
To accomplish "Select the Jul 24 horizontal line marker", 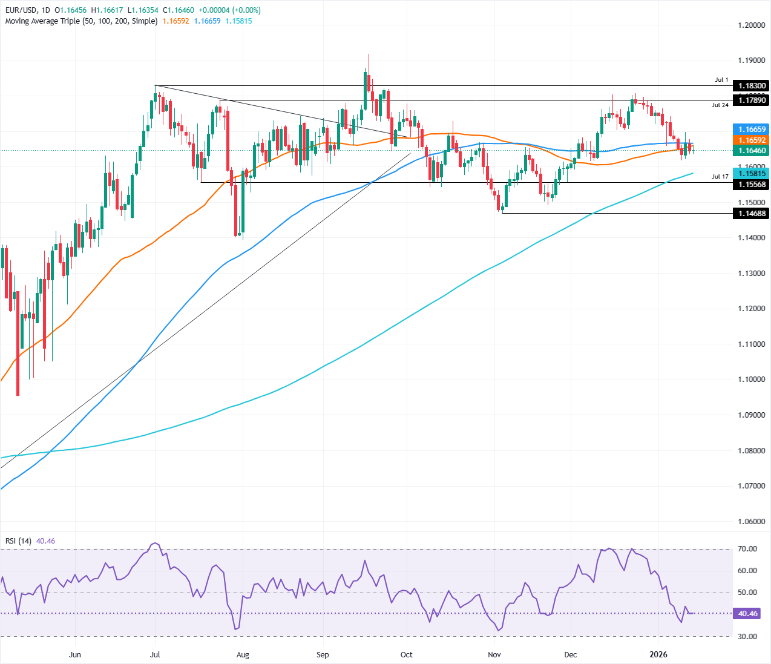I will [x=719, y=105].
